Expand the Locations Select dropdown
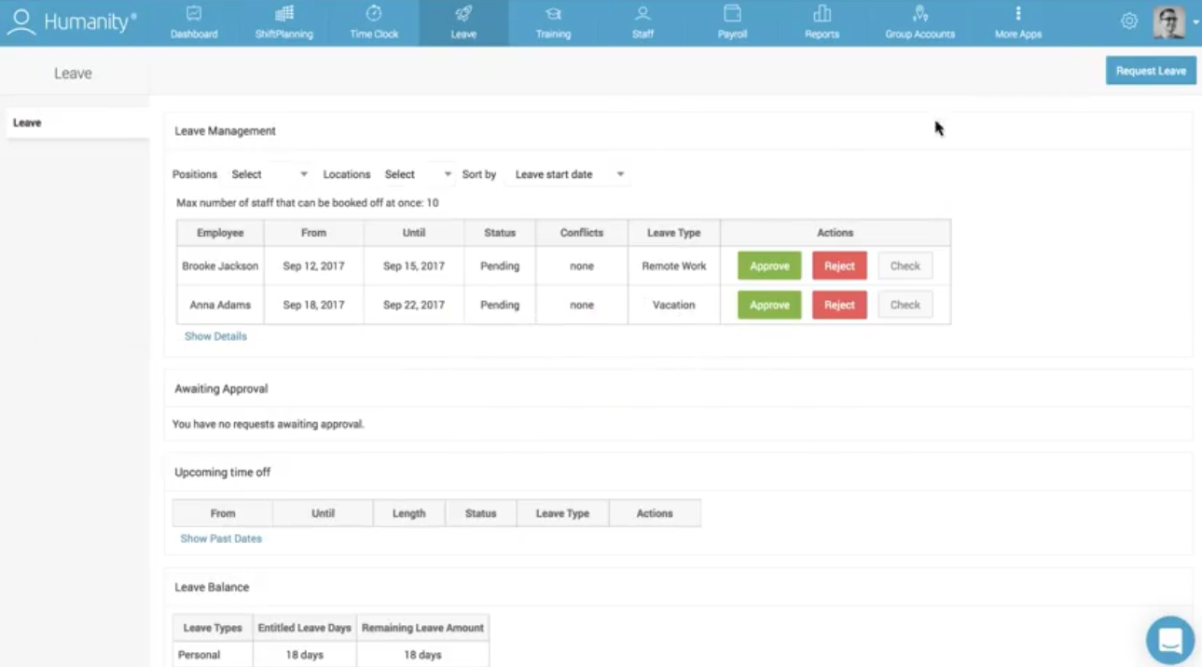The image size is (1202, 667). pos(419,174)
